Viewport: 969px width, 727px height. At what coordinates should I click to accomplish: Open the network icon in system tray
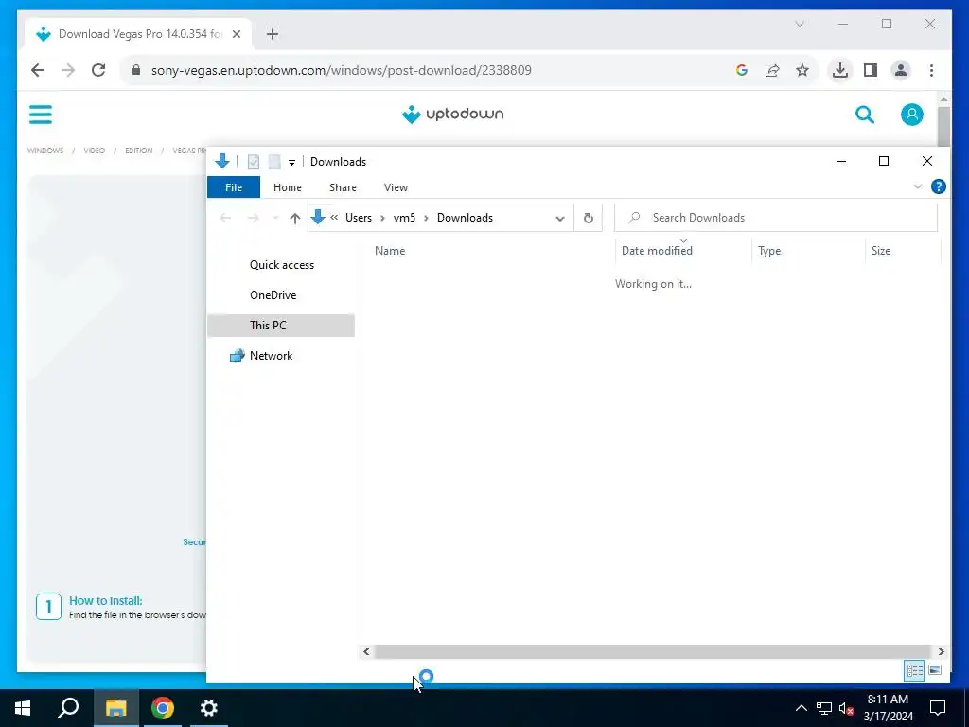[x=824, y=708]
